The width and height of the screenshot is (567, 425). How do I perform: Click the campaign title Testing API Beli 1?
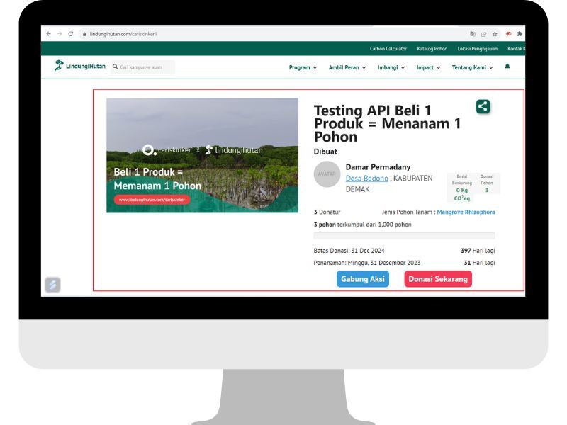[x=387, y=123]
